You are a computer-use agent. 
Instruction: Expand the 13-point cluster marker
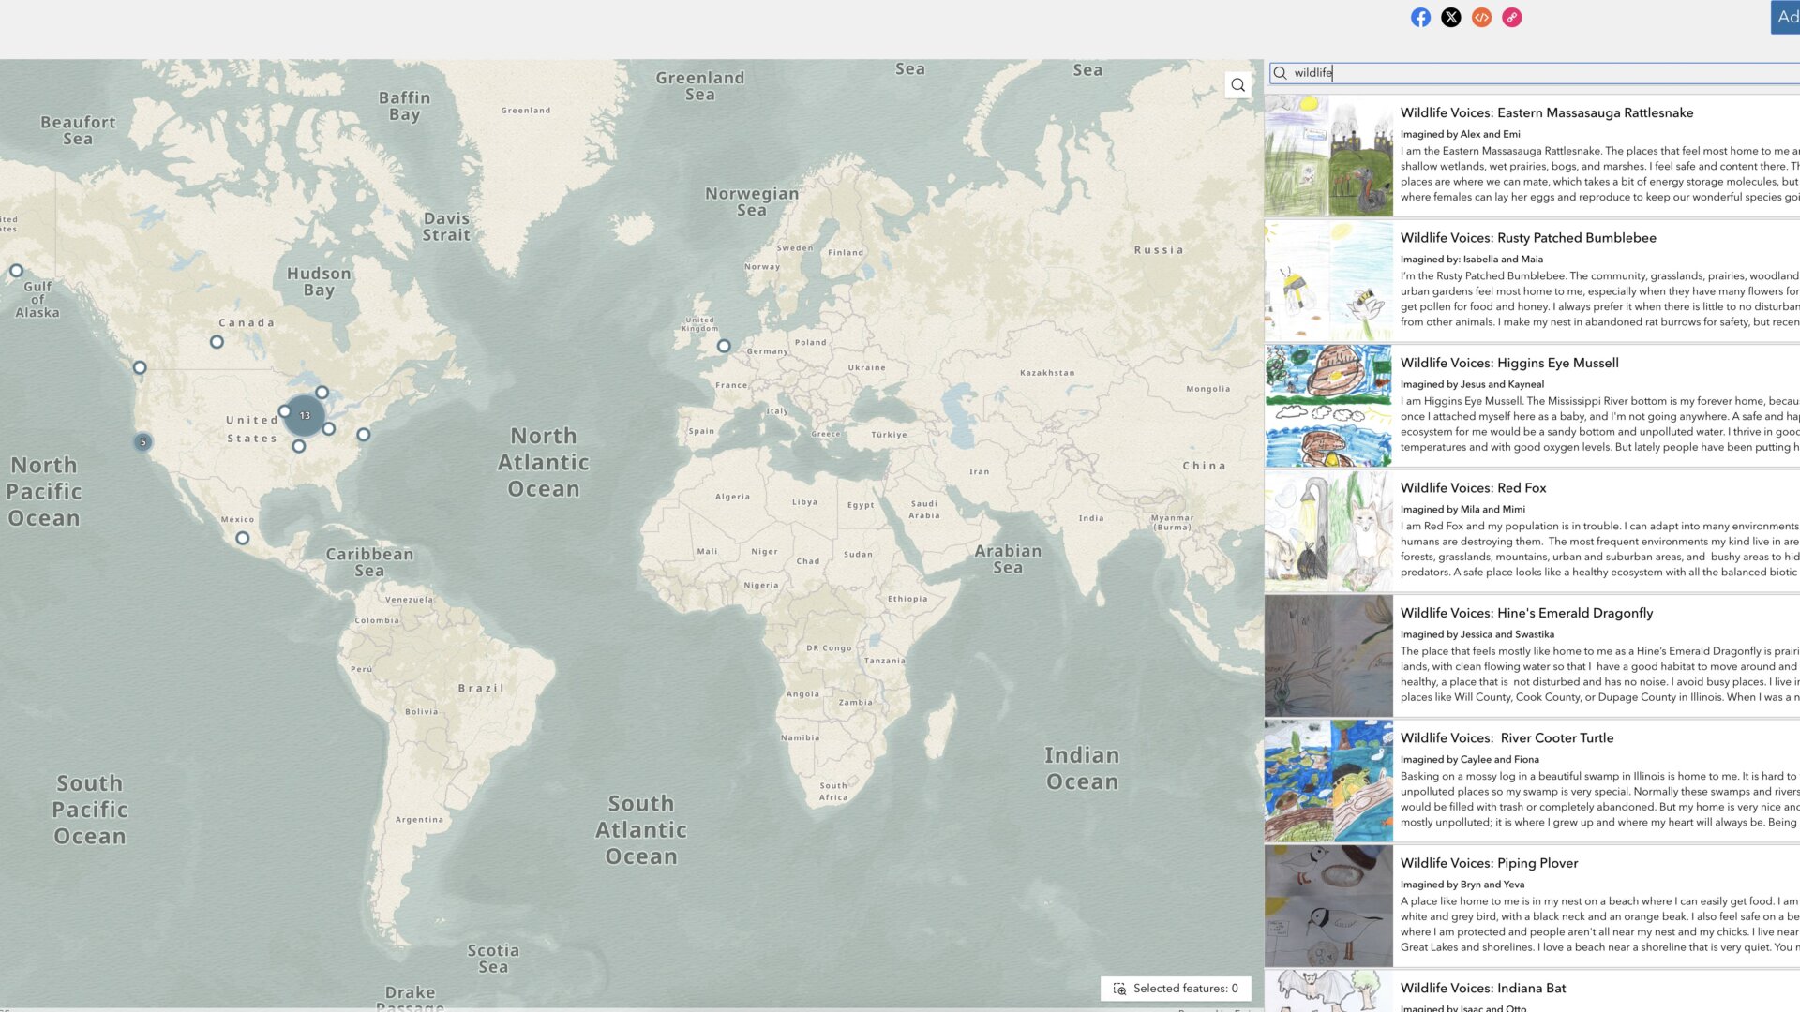click(305, 415)
